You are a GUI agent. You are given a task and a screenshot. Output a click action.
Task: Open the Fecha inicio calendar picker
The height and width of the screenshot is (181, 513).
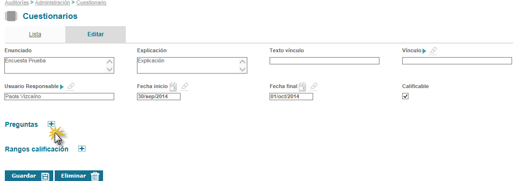(x=174, y=87)
